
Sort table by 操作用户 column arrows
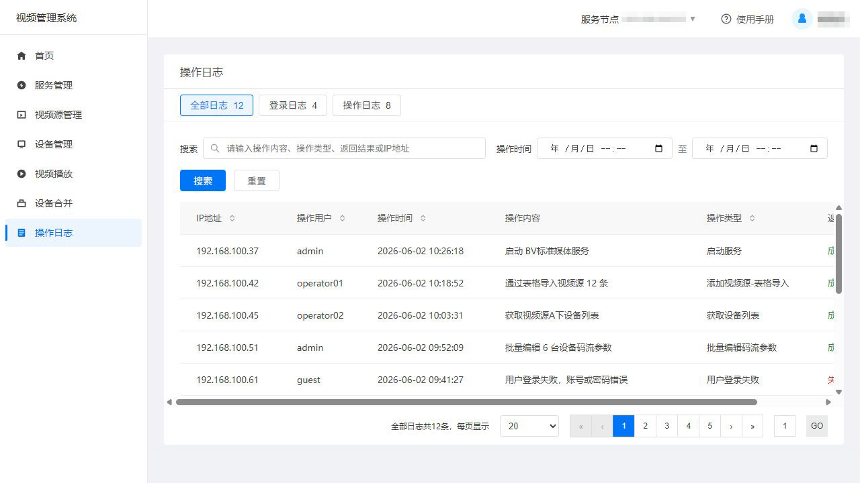(342, 218)
